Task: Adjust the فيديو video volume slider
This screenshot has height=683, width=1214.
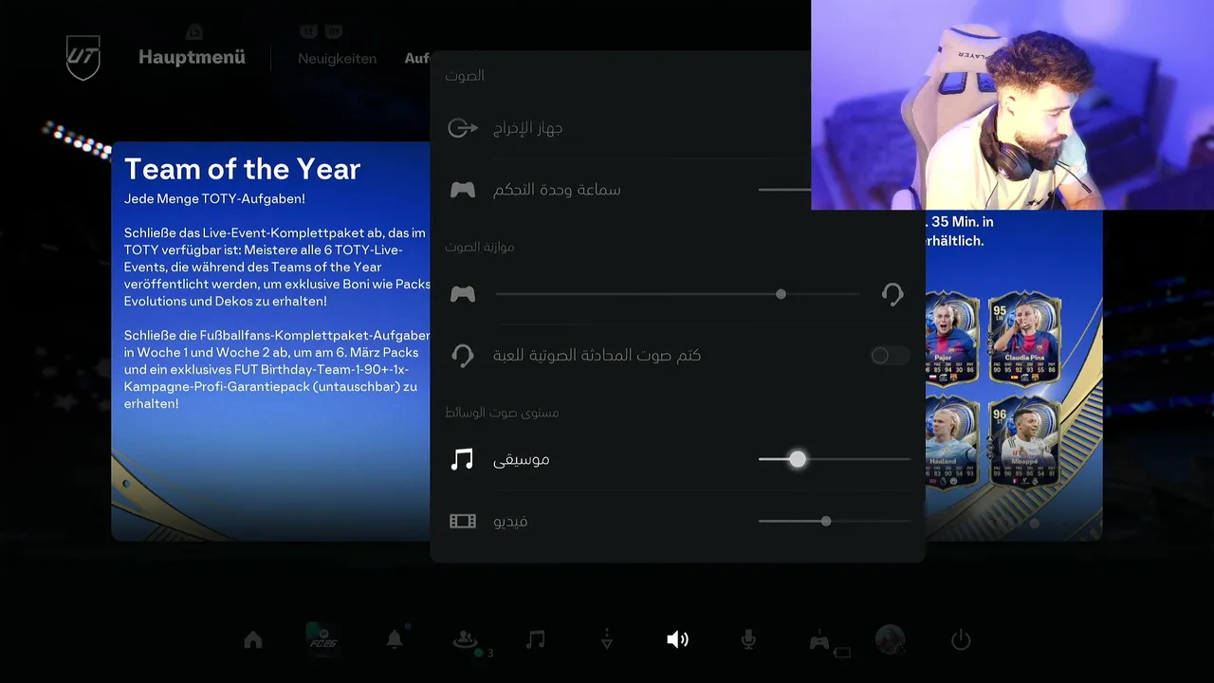Action: [x=835, y=521]
